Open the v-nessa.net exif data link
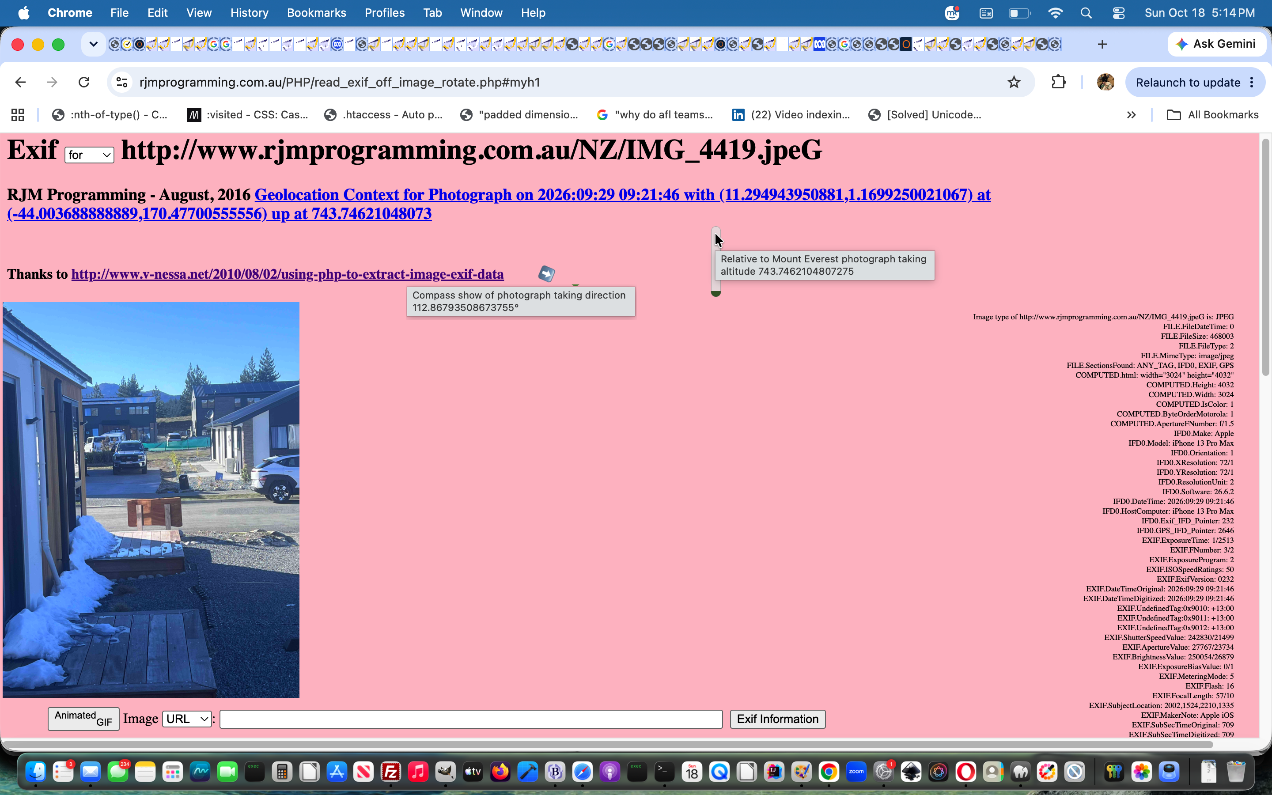1272x795 pixels. pos(288,274)
